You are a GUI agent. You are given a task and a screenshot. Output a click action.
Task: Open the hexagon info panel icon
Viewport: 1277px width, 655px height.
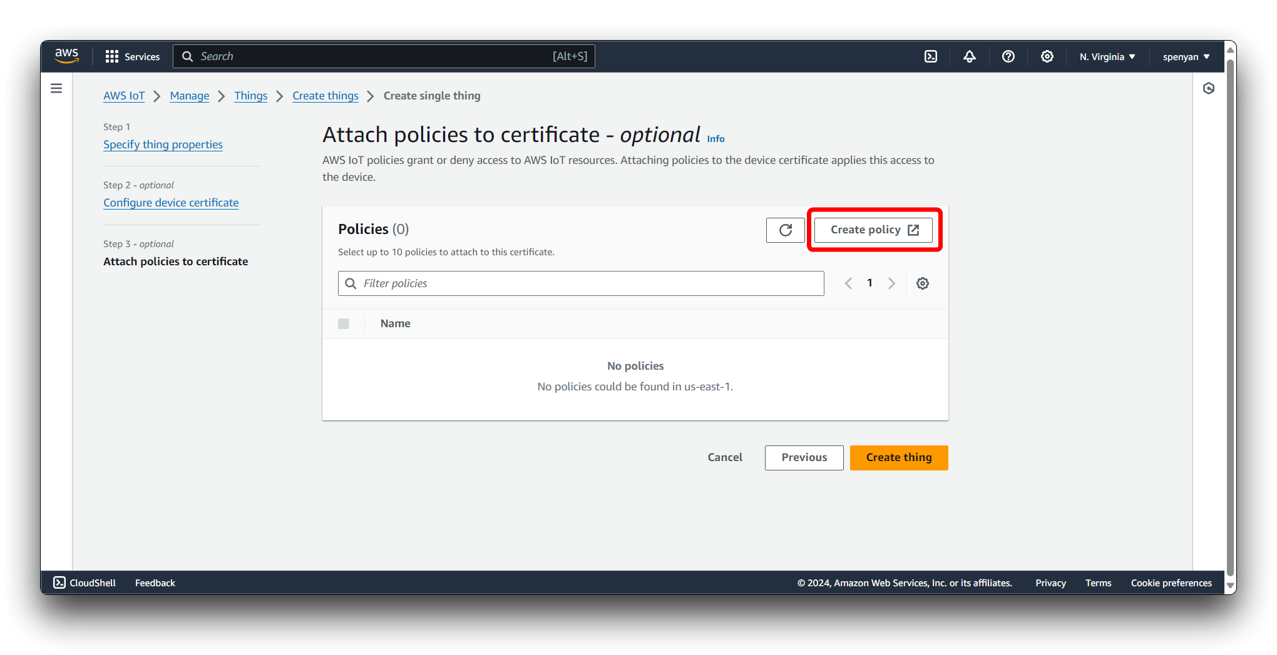coord(1209,88)
